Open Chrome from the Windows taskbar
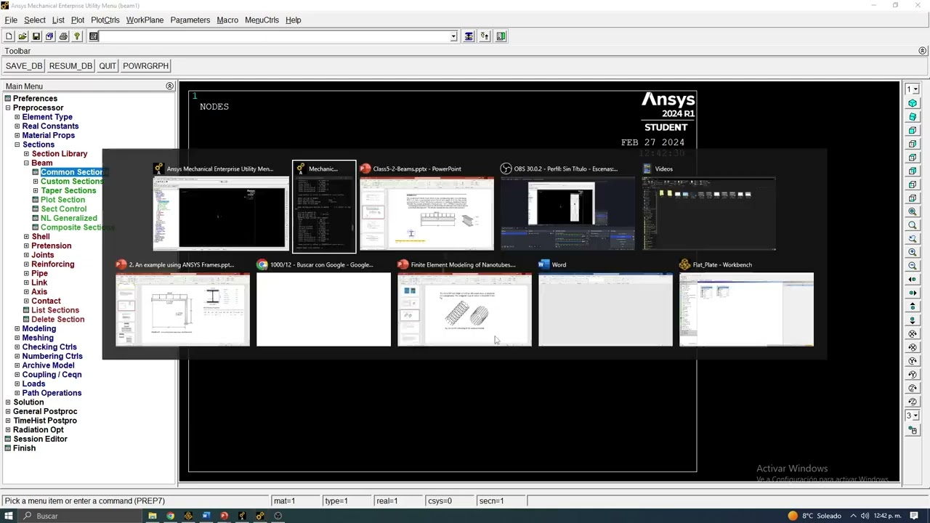 [170, 516]
